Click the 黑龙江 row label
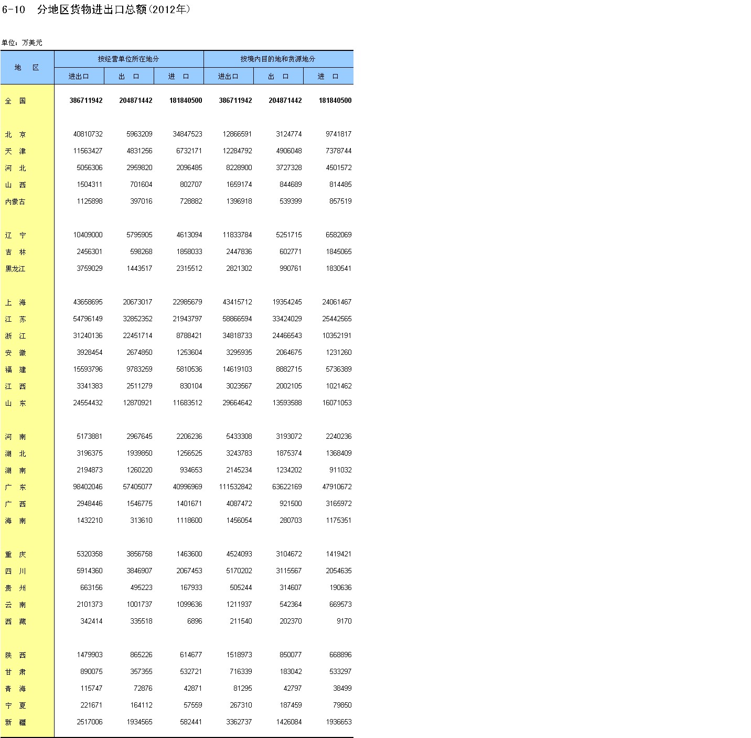Screen dimensions: 751x738 15,269
